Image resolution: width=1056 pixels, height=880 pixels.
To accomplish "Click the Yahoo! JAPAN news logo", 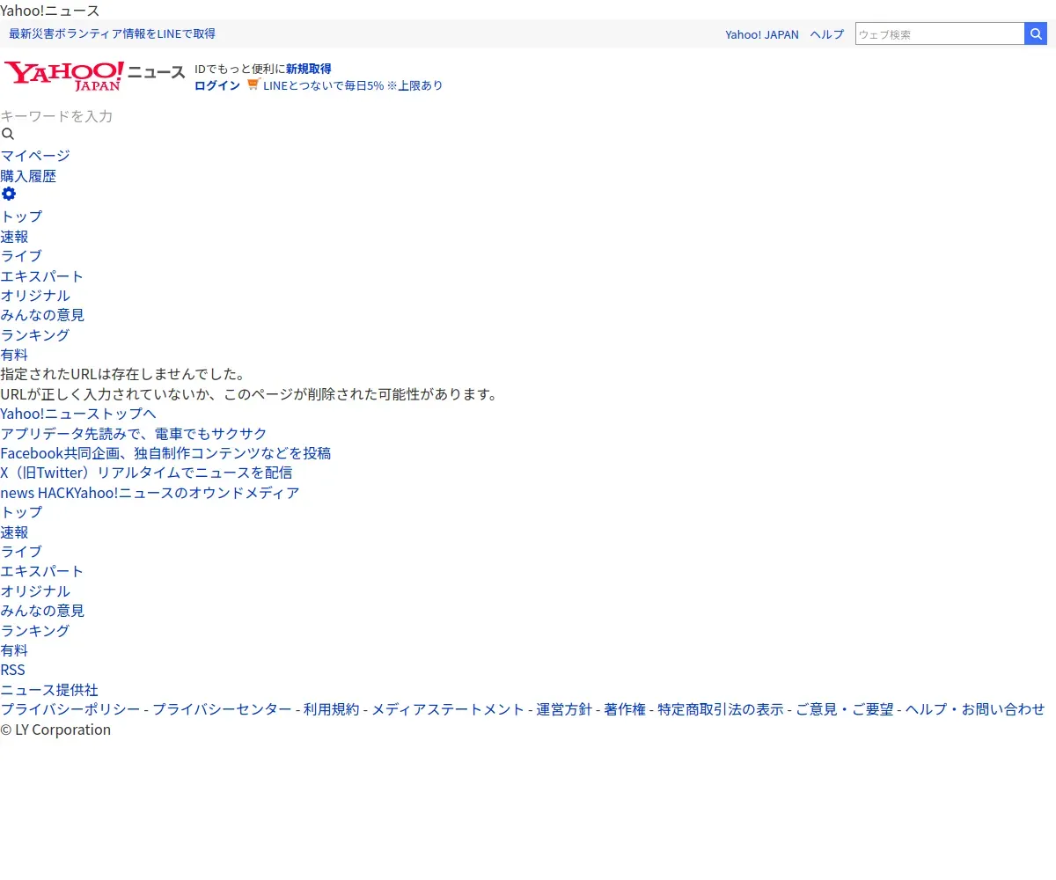I will tap(95, 76).
